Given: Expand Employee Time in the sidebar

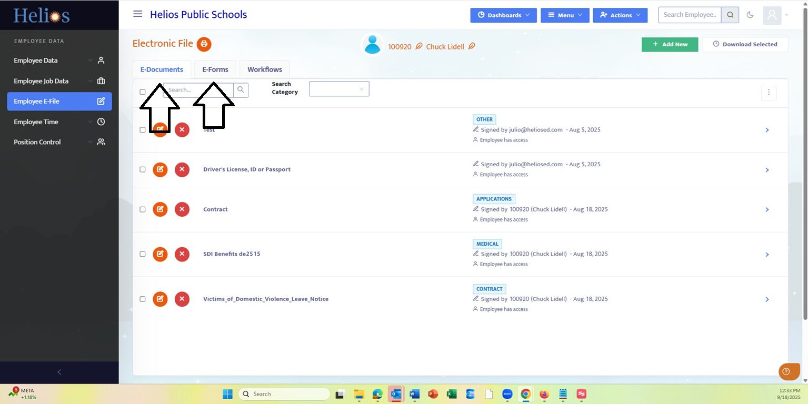Looking at the screenshot, I should coord(59,122).
